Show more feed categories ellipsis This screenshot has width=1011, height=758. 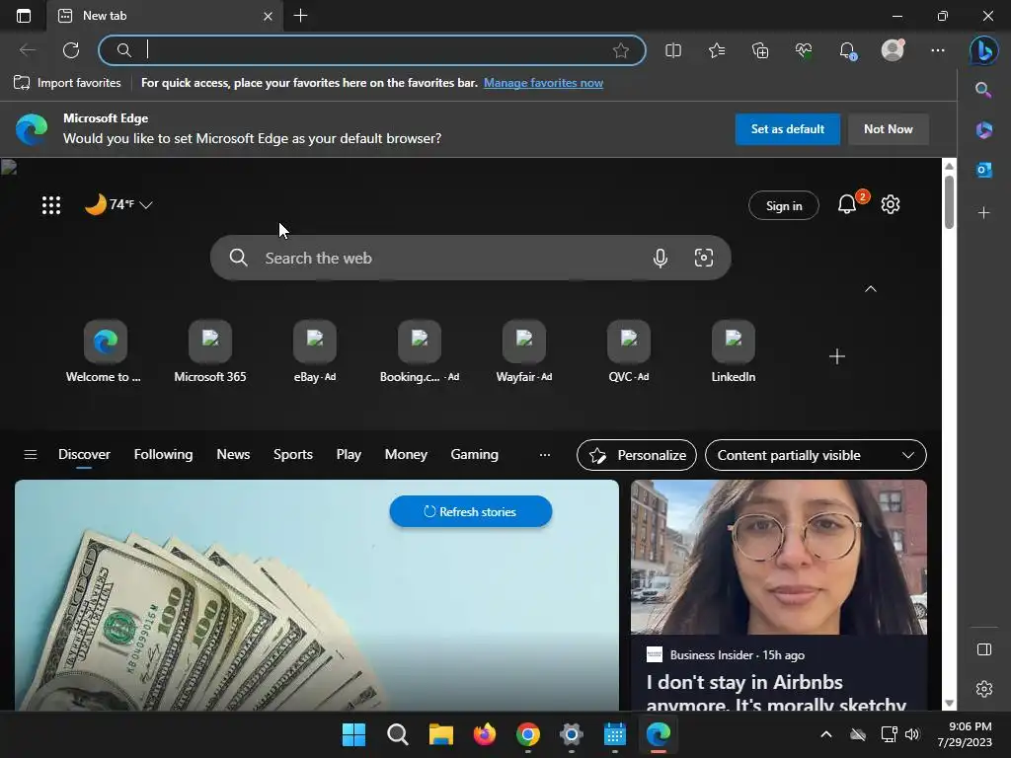pyautogui.click(x=545, y=455)
